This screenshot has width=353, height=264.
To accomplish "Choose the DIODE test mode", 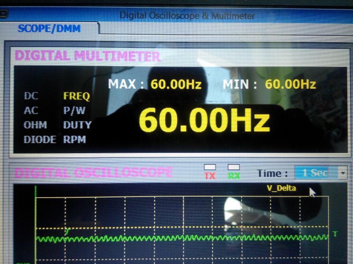I will (x=40, y=140).
